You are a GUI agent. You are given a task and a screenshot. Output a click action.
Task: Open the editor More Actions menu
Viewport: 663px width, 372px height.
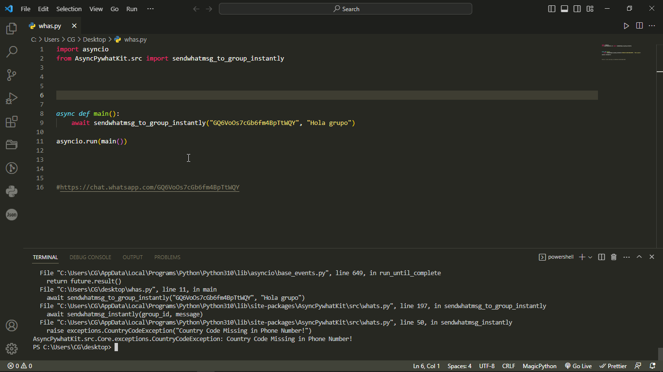[652, 26]
